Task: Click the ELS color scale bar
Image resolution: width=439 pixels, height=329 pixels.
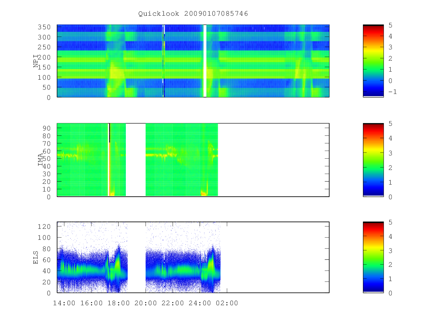Action: click(373, 257)
